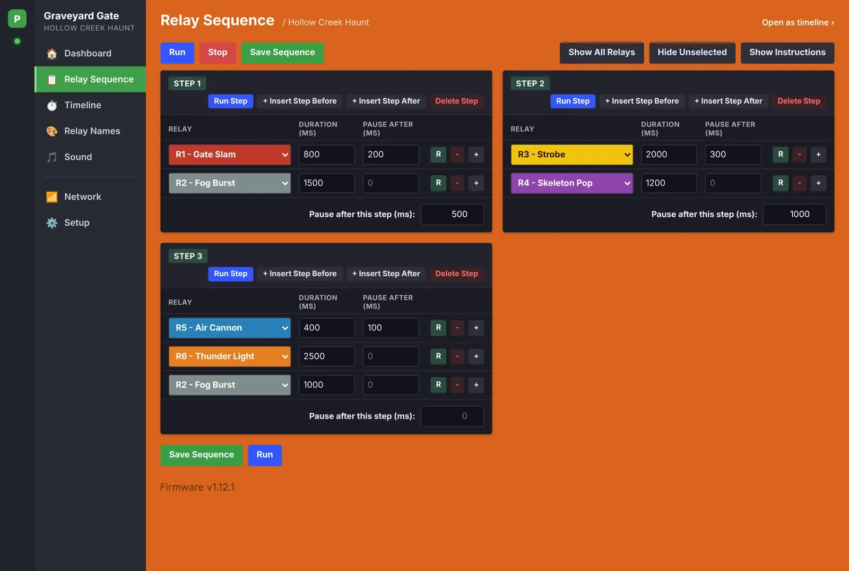Open the 'Open as timeline' link
This screenshot has width=849, height=571.
tap(798, 22)
